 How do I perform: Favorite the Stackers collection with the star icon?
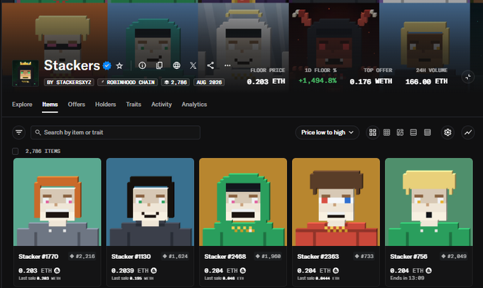(119, 65)
